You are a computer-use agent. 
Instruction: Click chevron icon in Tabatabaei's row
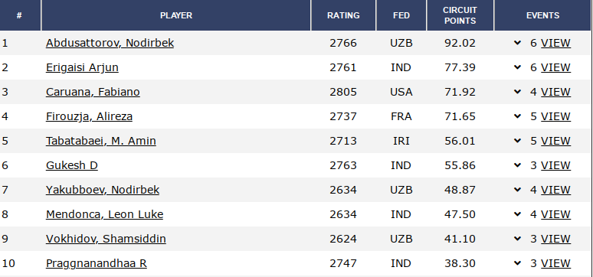(518, 141)
